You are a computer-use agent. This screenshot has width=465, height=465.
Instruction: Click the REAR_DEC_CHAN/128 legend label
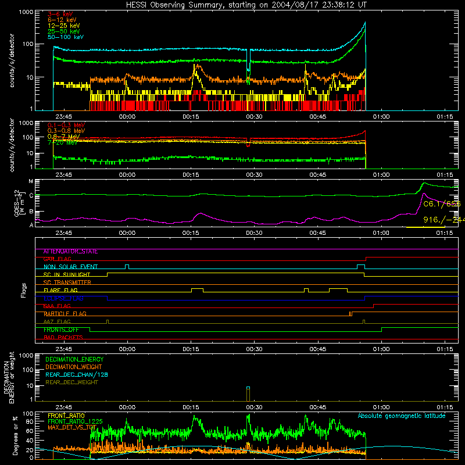coord(77,375)
